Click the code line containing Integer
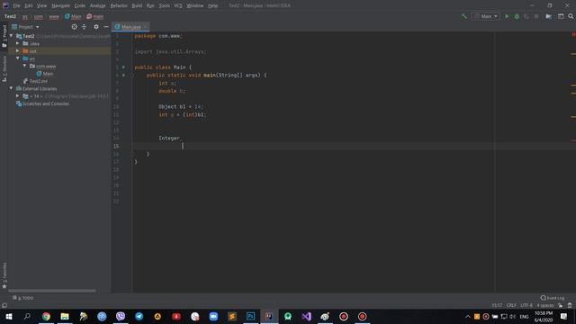The image size is (576, 324). (x=169, y=138)
